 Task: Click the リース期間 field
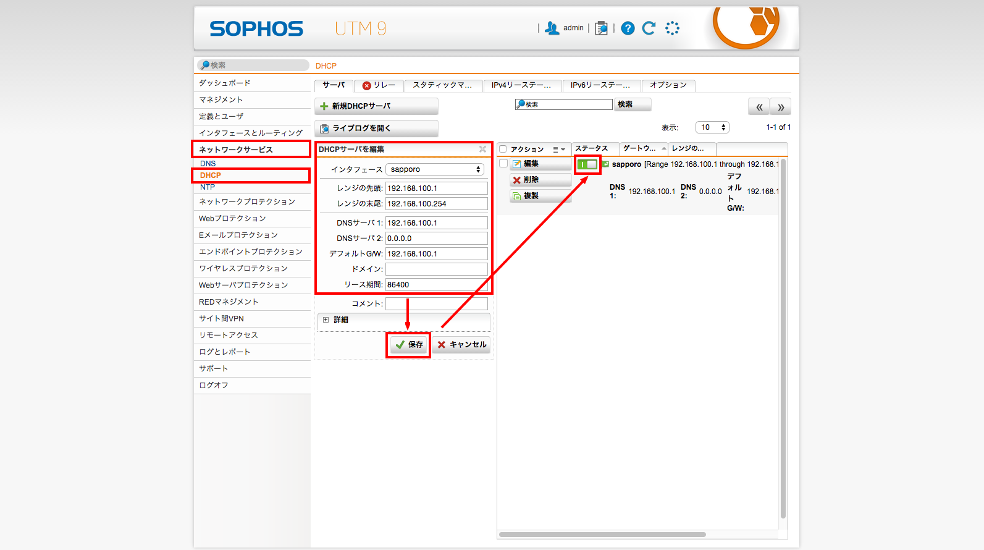(x=436, y=285)
